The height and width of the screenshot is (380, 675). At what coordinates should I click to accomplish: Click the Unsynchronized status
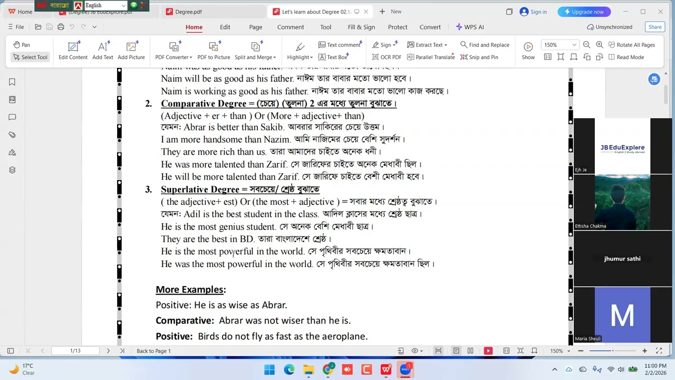610,27
